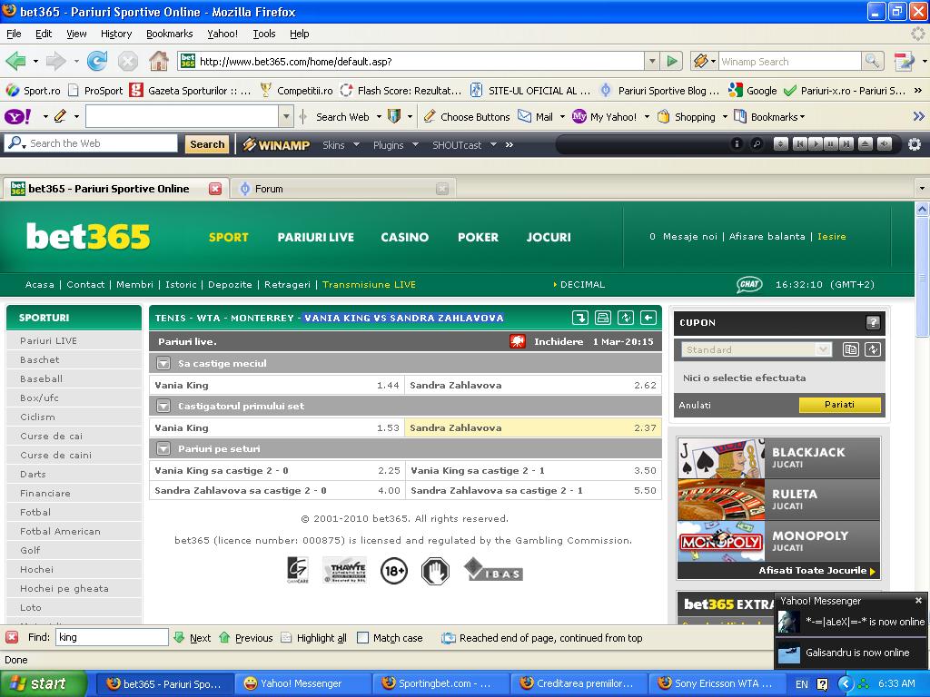Click the refresh odds icon in the match header
930x697 pixels.
point(626,318)
